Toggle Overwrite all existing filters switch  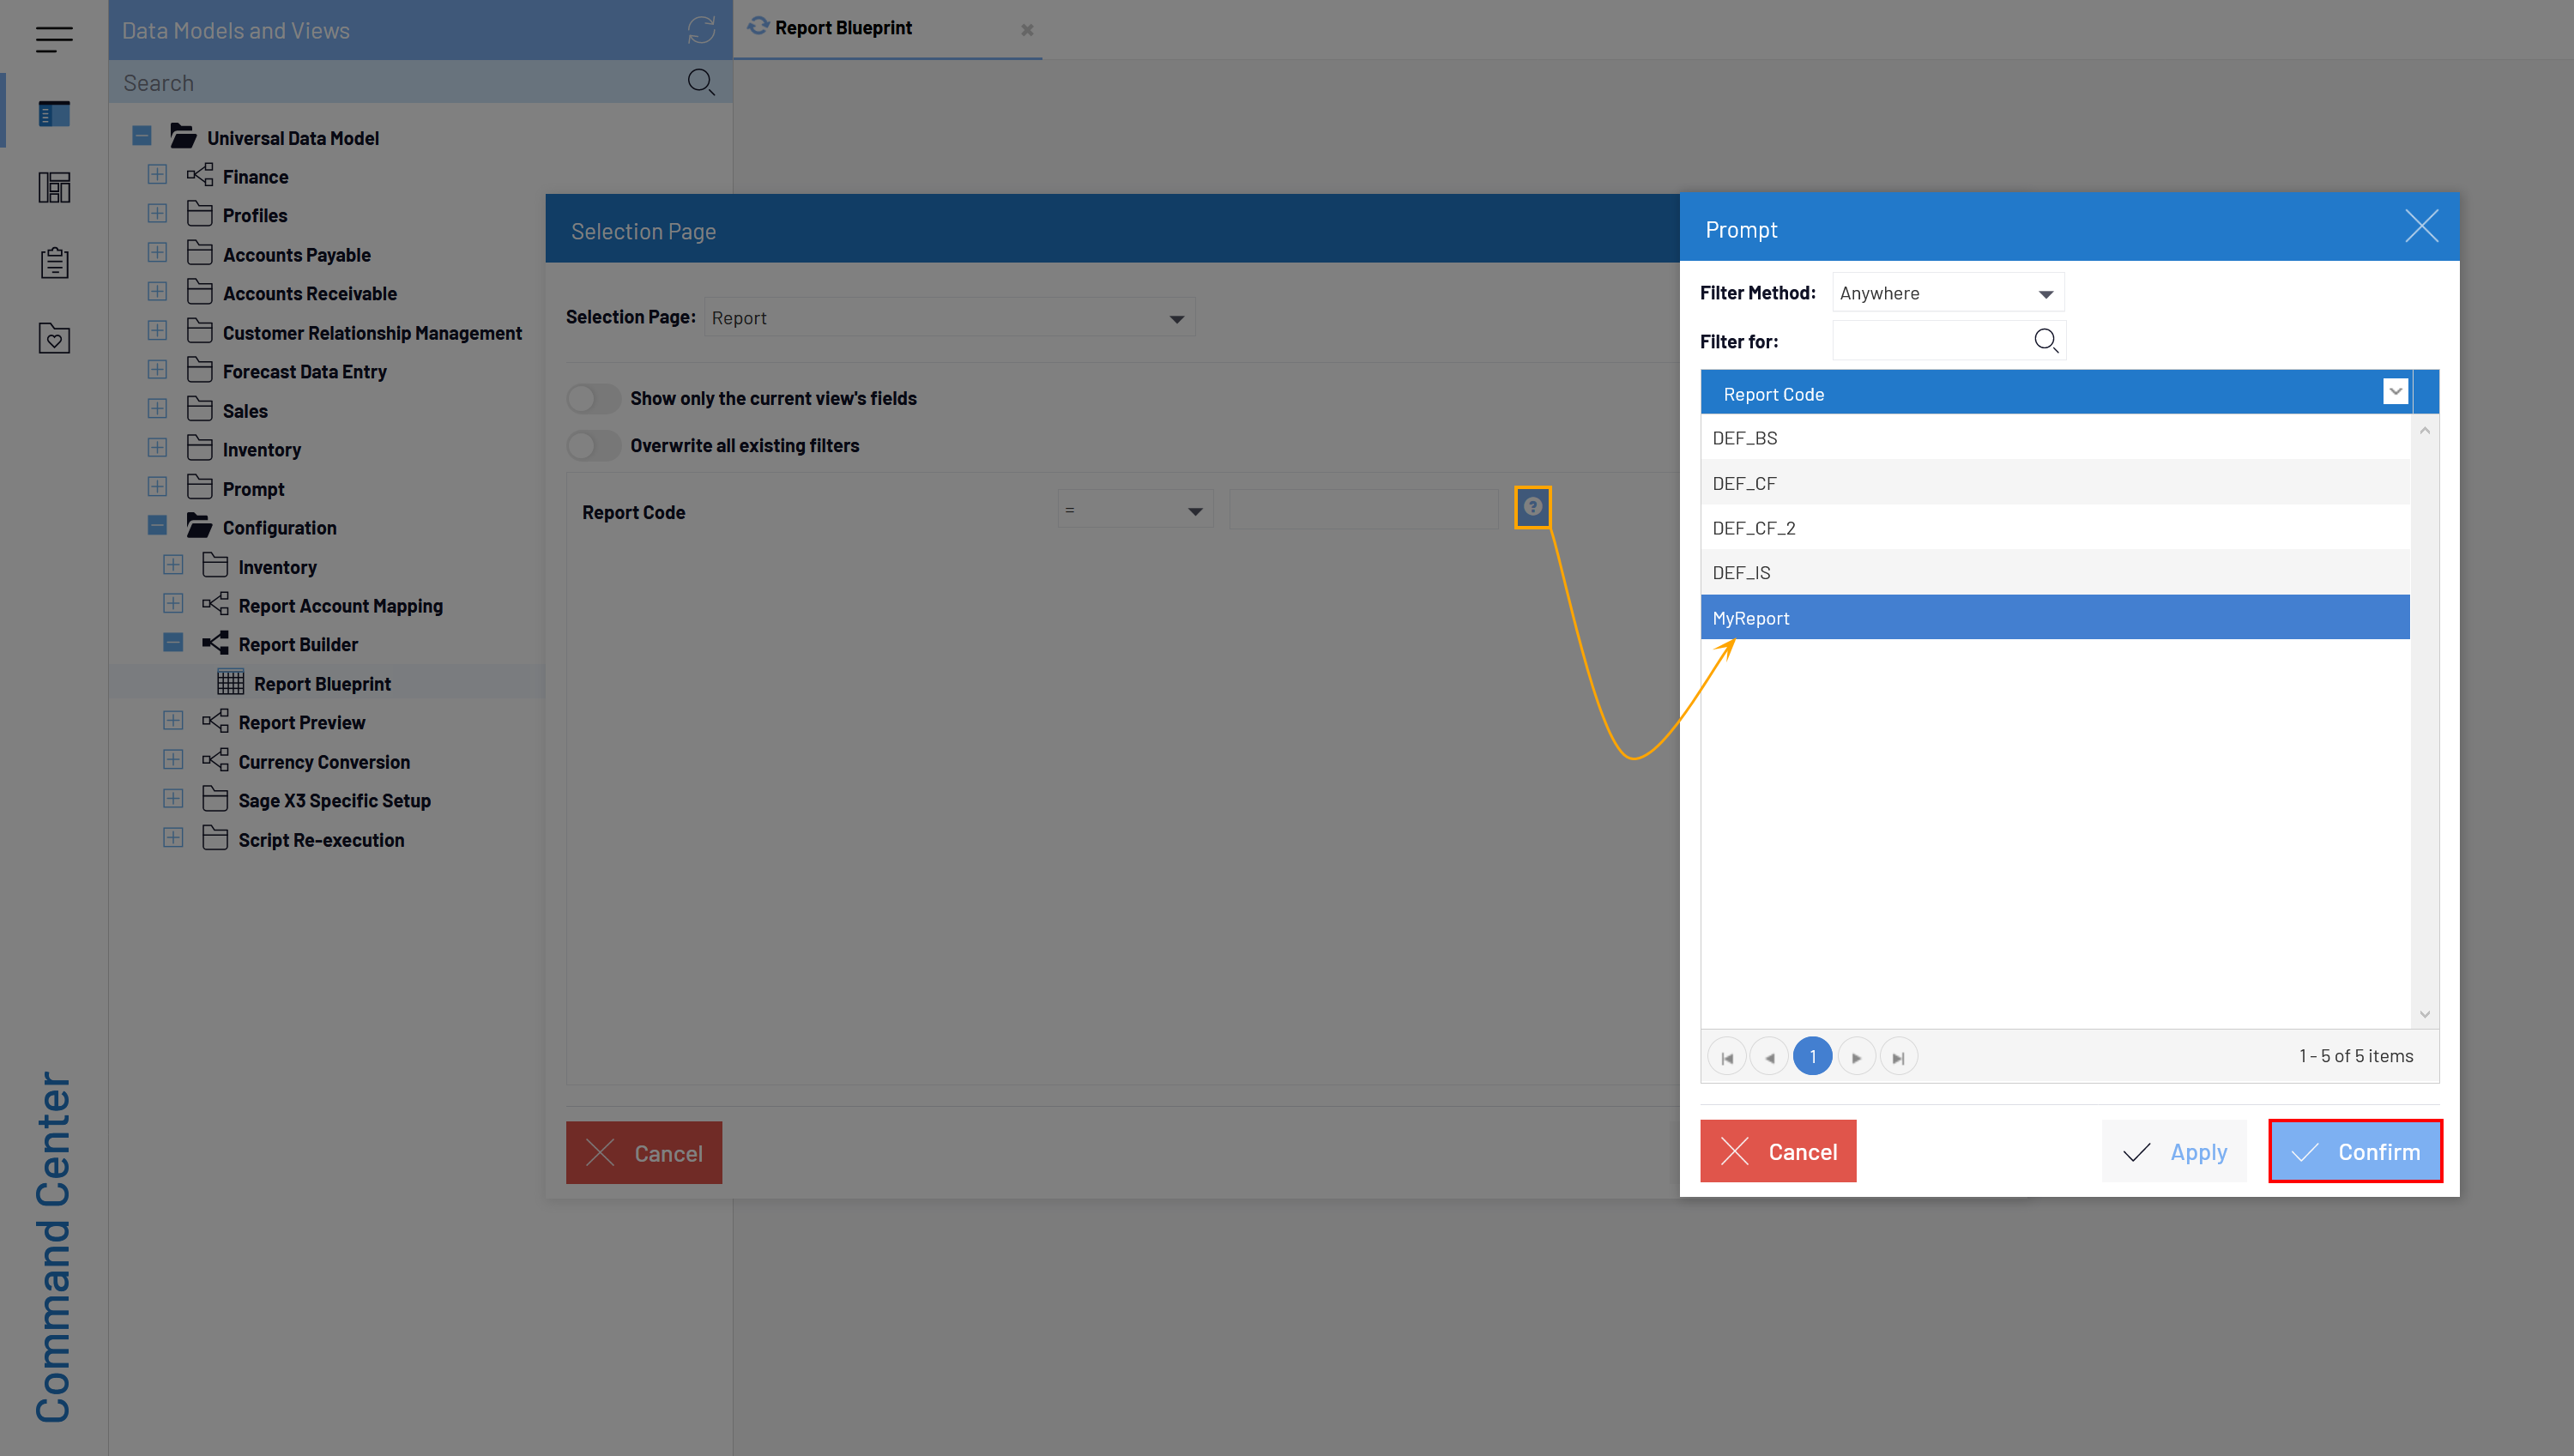pyautogui.click(x=594, y=446)
